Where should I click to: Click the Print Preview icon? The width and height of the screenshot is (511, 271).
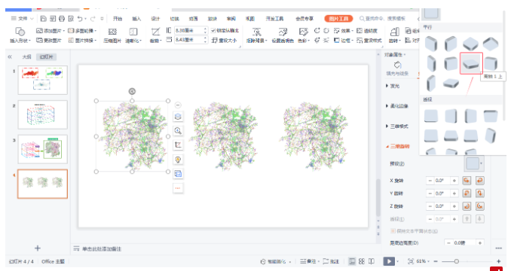[x=71, y=19]
